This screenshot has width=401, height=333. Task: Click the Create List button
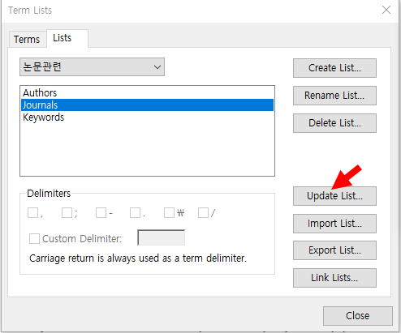[334, 68]
